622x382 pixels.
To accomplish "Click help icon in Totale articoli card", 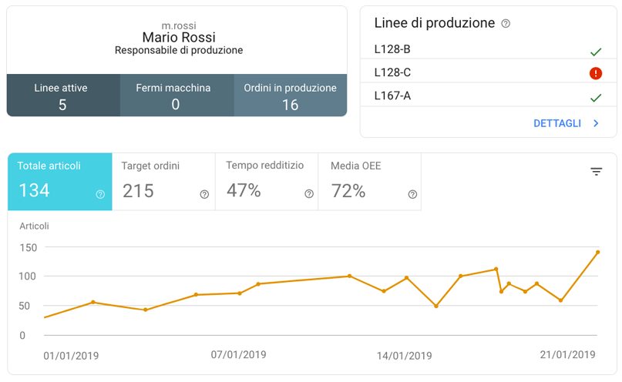I will (100, 195).
